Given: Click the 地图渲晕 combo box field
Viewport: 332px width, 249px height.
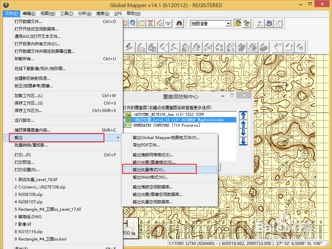Looking at the screenshot, I should tap(211, 23).
